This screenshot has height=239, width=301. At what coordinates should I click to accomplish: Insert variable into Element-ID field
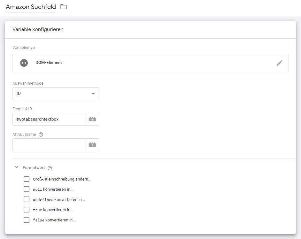pos(92,119)
